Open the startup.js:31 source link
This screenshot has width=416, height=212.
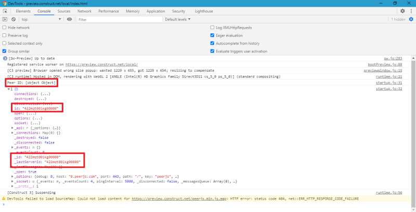click(389, 83)
